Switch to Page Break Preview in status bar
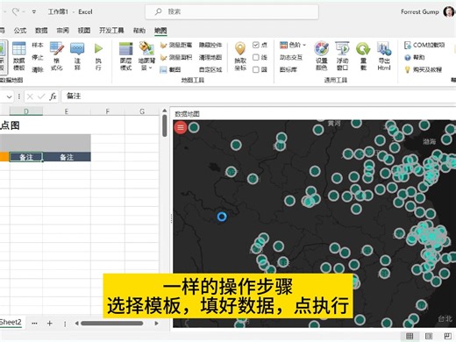 click(x=447, y=336)
